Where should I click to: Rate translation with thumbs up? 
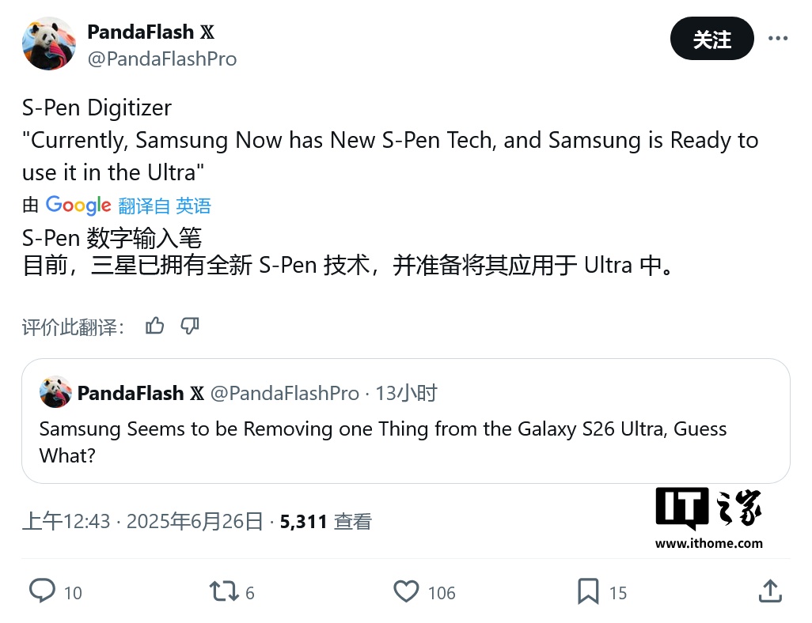tap(154, 326)
